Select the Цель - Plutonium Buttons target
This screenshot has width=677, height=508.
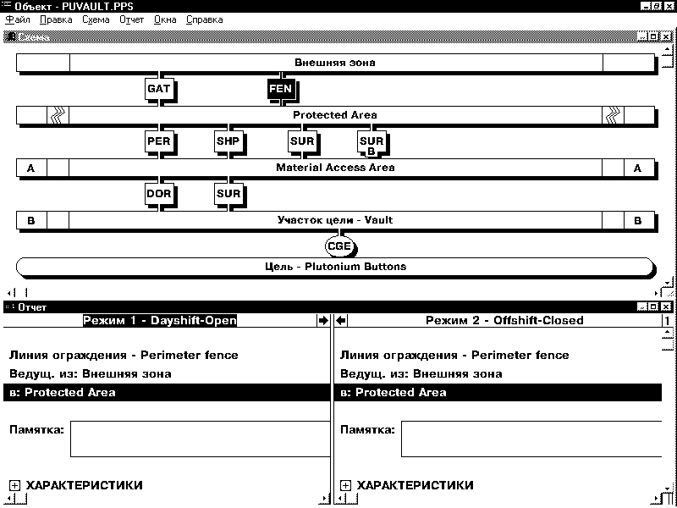[x=335, y=267]
